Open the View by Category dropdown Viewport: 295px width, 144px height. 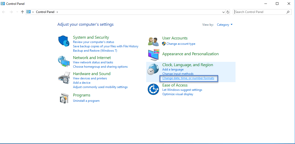(225, 25)
